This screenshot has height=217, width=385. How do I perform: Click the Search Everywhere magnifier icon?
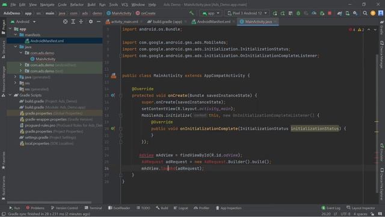click(365, 13)
